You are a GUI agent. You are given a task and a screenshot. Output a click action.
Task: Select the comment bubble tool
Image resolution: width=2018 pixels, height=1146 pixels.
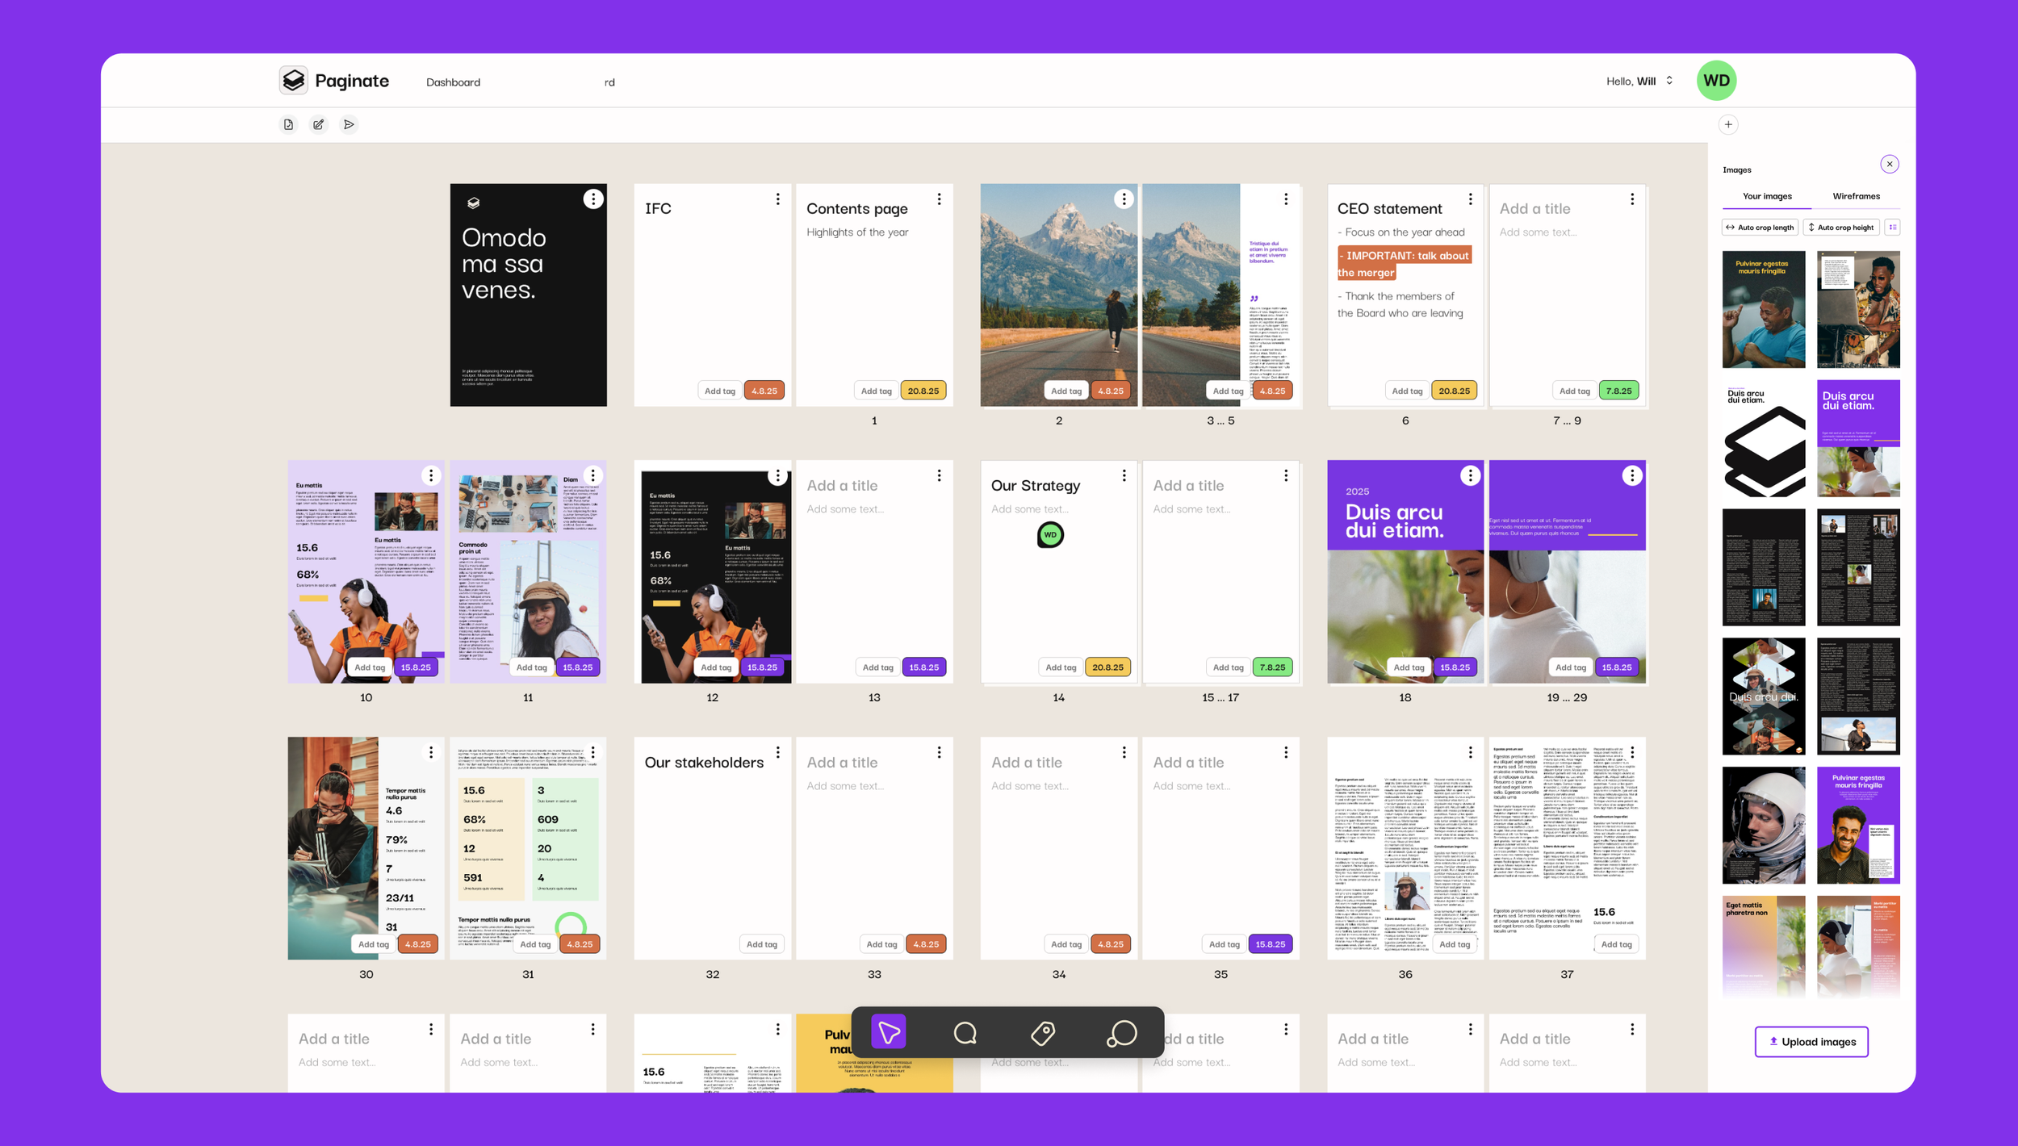pos(965,1032)
